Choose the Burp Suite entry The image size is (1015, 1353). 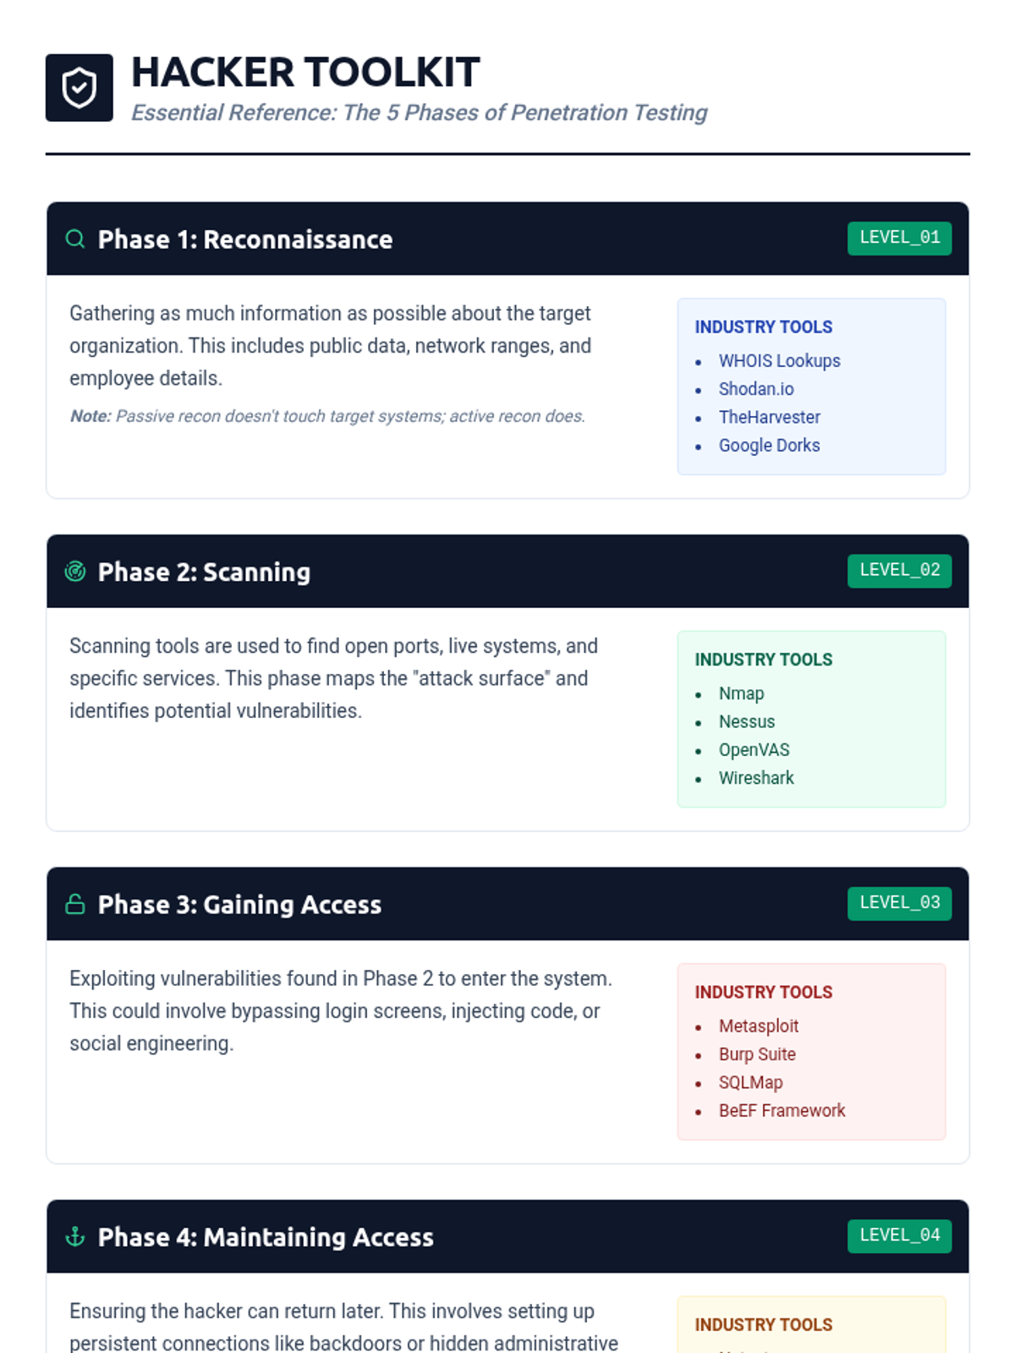tap(757, 1054)
